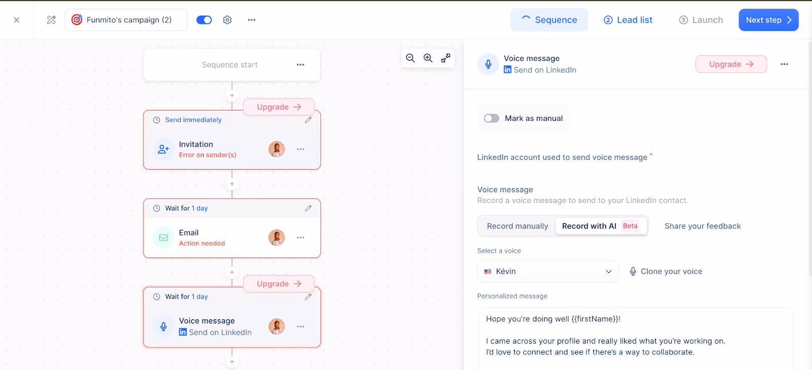Add step between Invitation and Email
The width and height of the screenshot is (812, 370).
pos(232,184)
